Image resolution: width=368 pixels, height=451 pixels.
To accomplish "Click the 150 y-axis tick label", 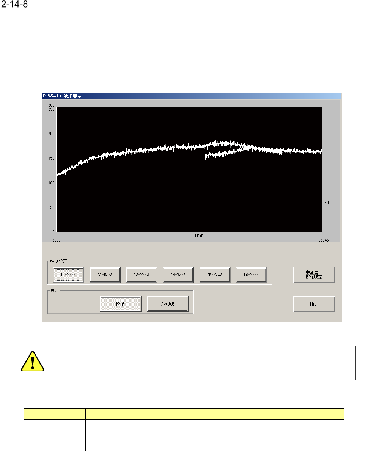I will [x=51, y=158].
